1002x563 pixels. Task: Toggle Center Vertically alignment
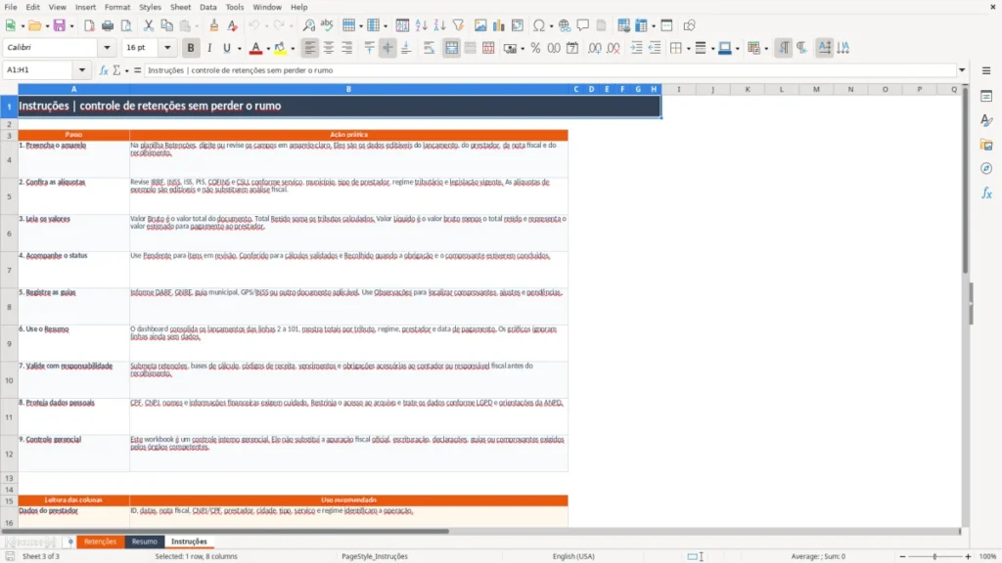pos(387,48)
